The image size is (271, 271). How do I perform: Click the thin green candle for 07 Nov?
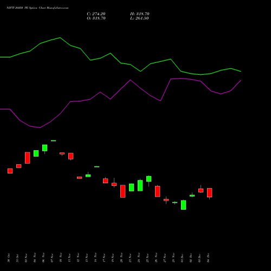(x=54, y=140)
